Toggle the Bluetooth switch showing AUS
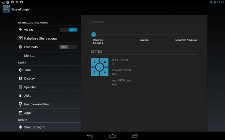Viewport: 225px width, 140px height. pos(68,47)
